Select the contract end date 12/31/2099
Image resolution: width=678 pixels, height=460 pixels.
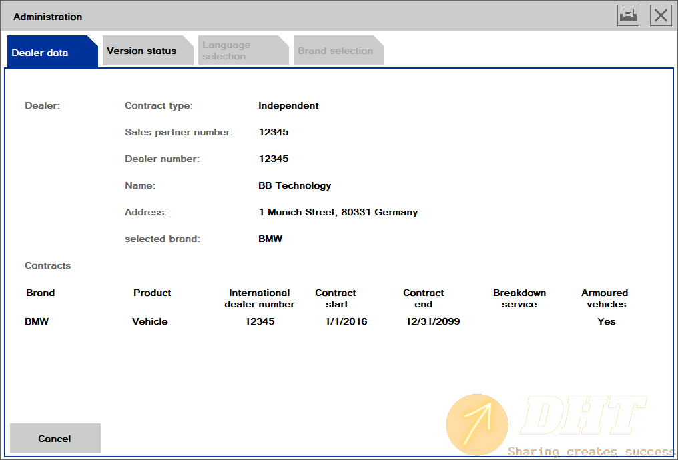(432, 321)
